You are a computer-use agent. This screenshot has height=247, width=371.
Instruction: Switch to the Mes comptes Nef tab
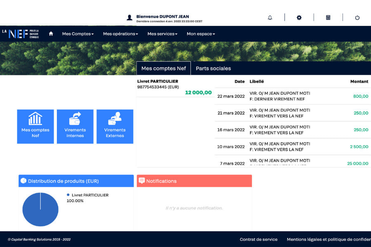[x=164, y=68]
